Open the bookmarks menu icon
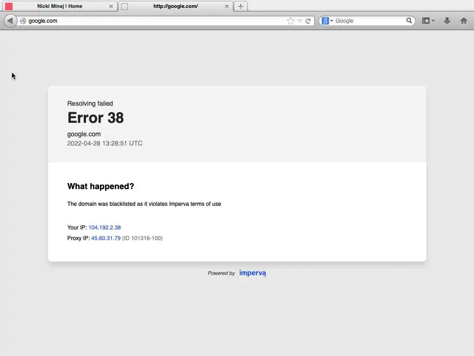The height and width of the screenshot is (356, 474). [426, 21]
